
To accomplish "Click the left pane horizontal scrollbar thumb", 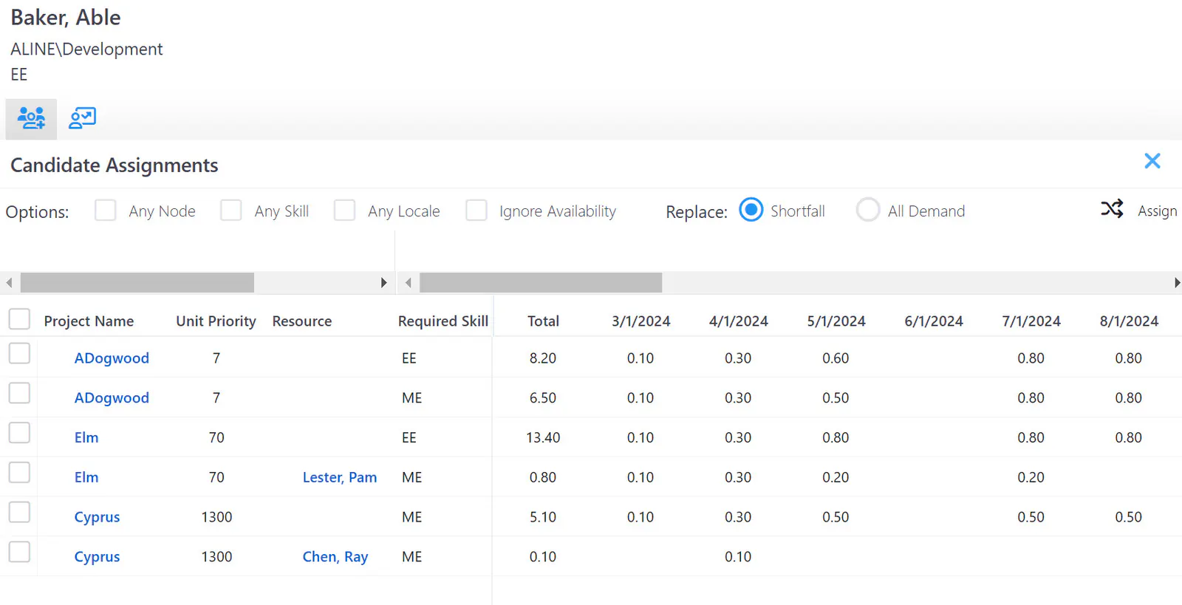I will point(137,283).
